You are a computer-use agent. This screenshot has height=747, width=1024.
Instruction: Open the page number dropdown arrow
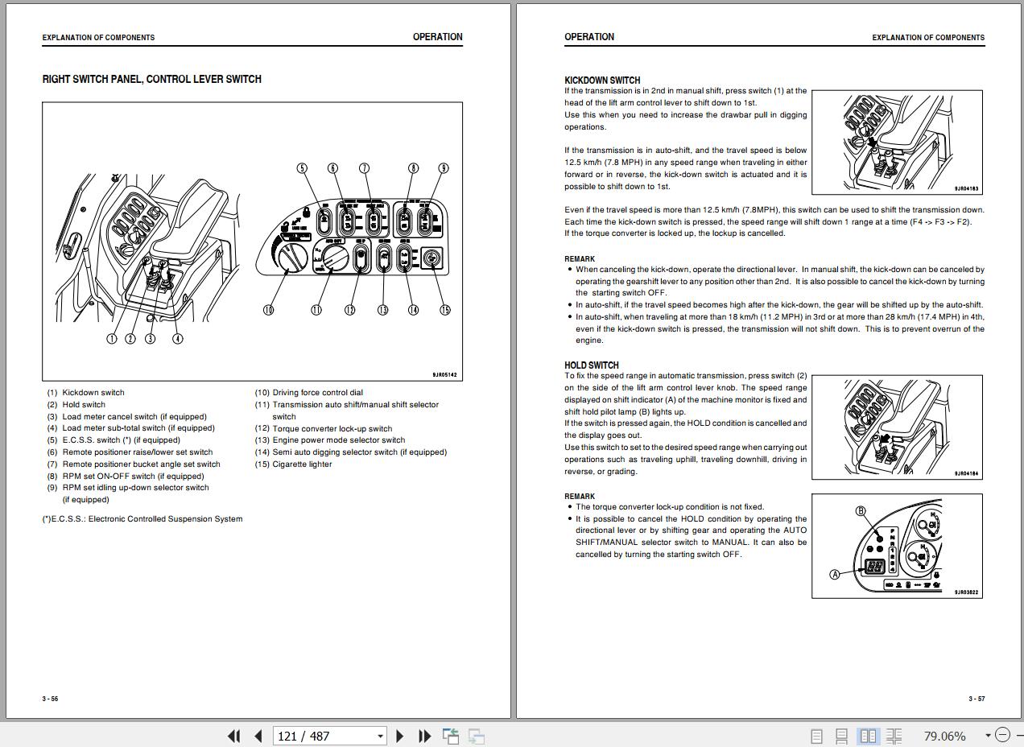tap(380, 736)
